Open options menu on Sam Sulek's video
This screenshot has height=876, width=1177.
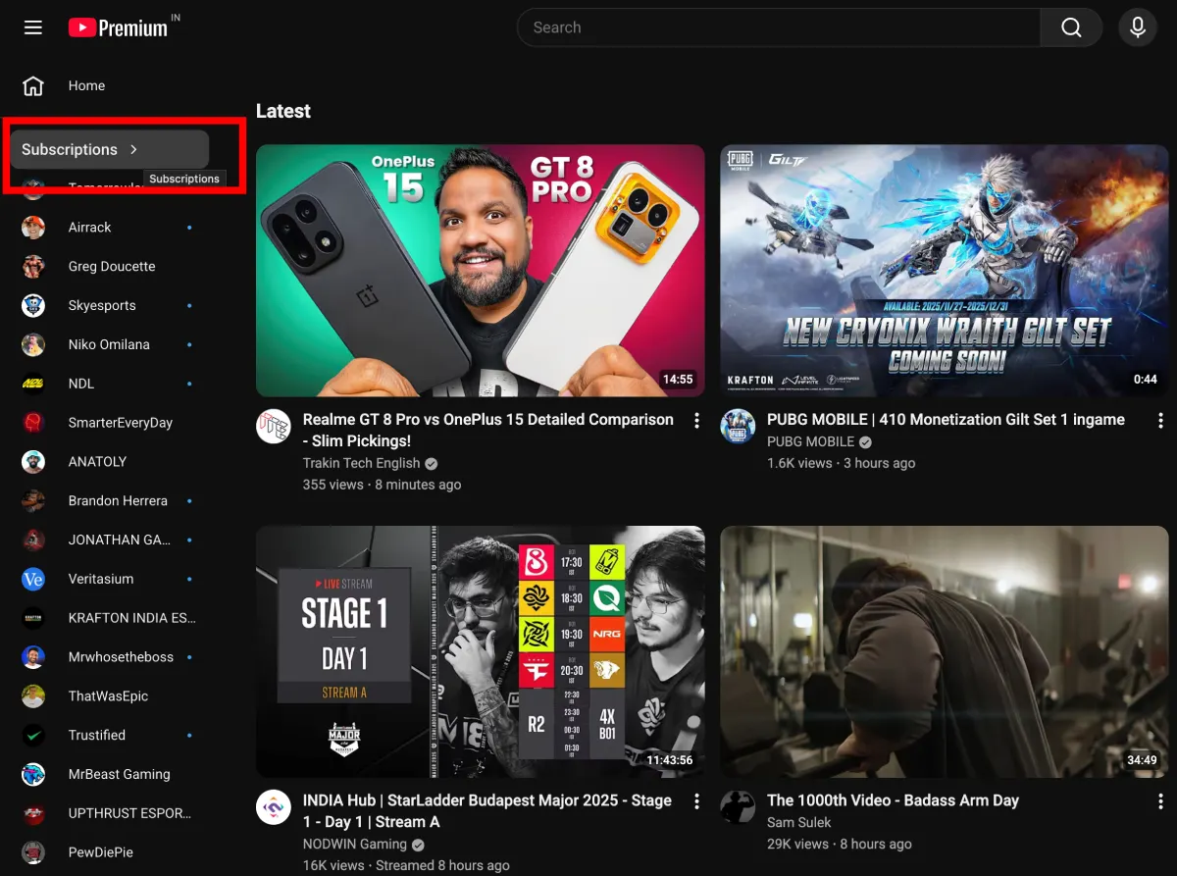click(1160, 801)
